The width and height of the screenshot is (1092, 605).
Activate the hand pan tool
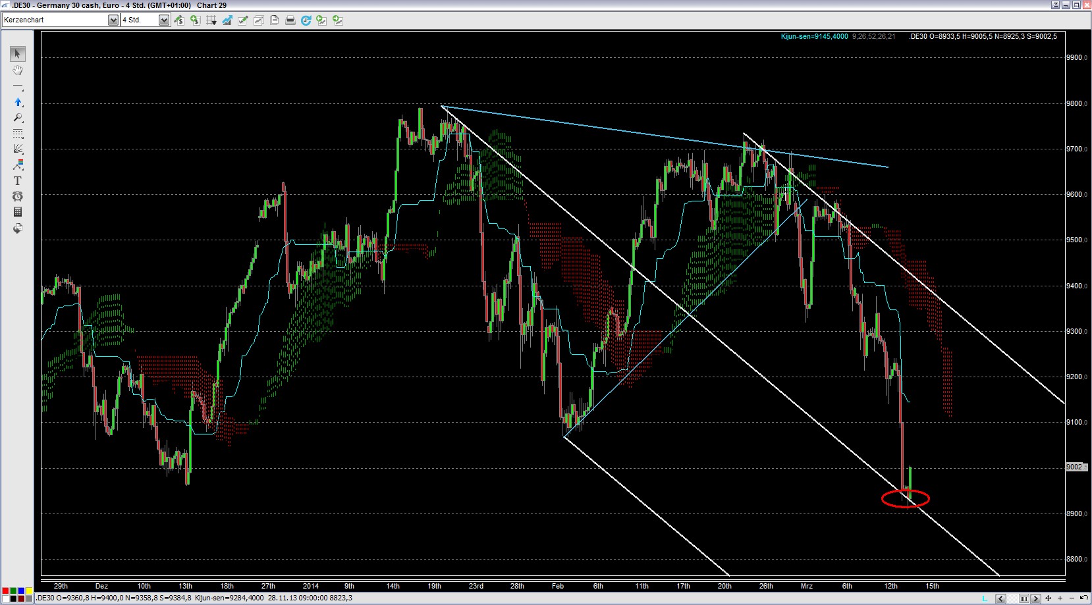[18, 70]
